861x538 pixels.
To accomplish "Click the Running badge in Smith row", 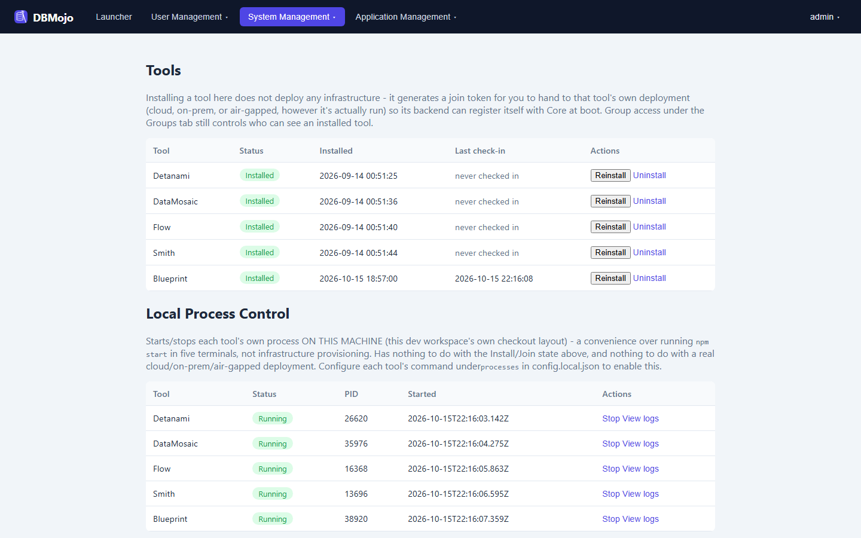I will (272, 494).
